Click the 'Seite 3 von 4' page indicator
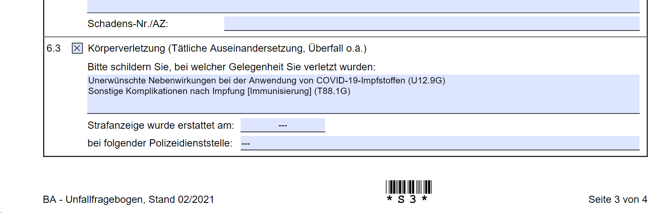 (x=617, y=199)
